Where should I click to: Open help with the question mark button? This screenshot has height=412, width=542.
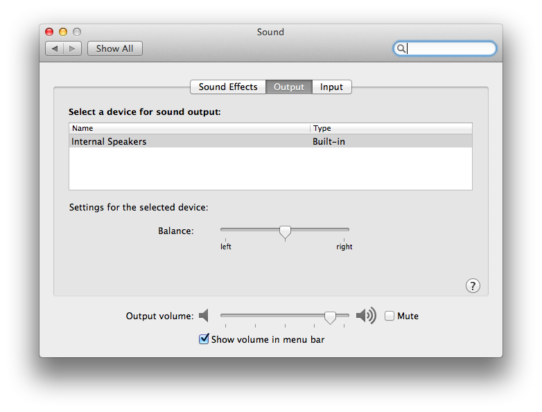tap(473, 285)
